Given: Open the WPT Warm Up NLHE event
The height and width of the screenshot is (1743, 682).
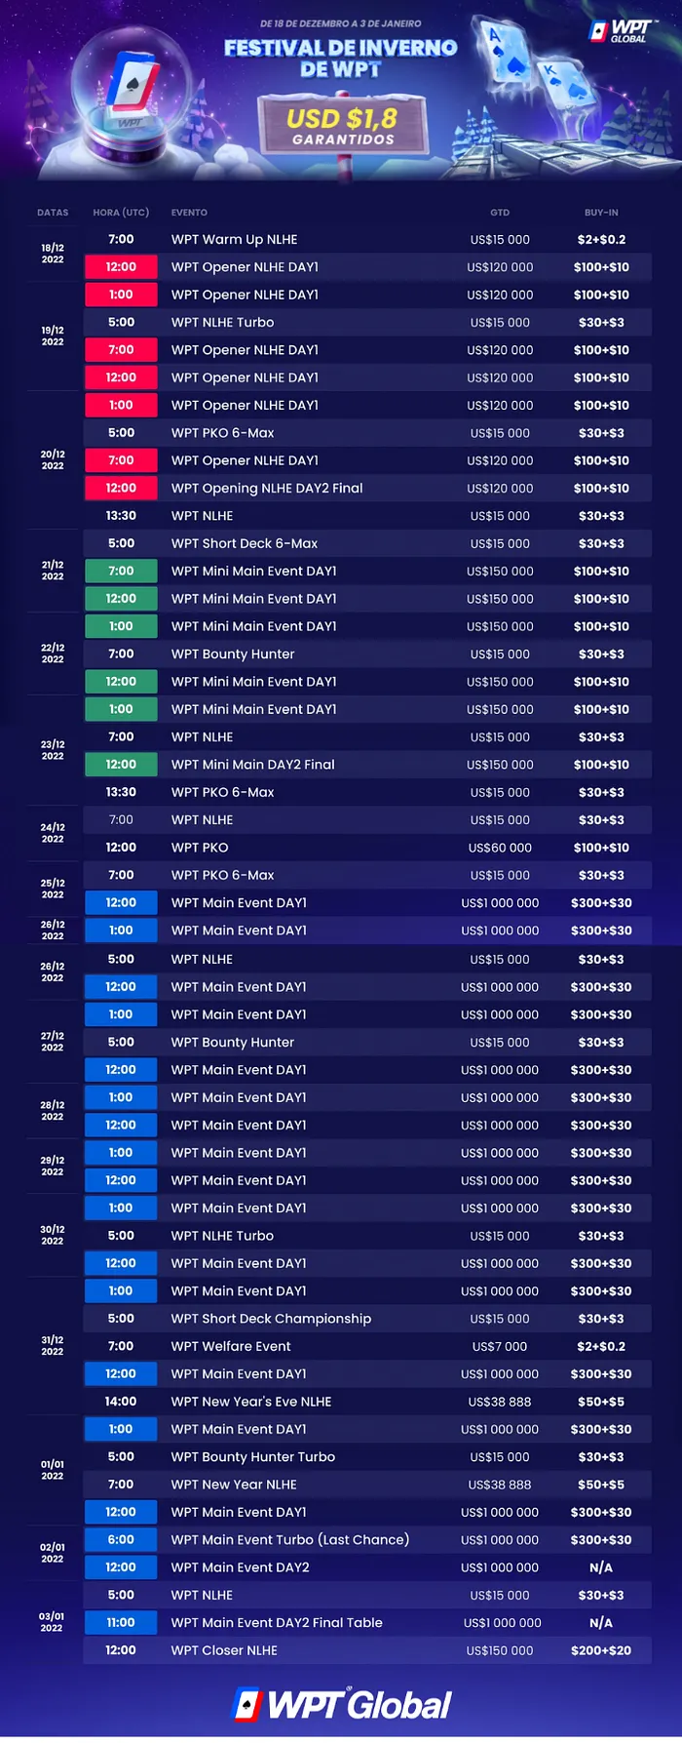Looking at the screenshot, I should point(234,239).
